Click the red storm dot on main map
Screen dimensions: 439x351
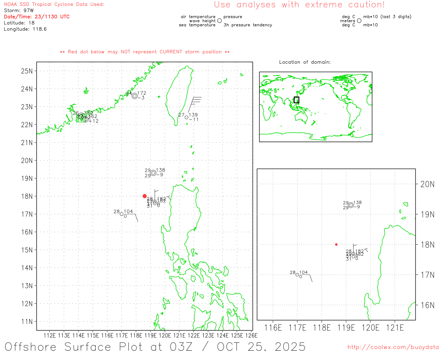click(144, 196)
